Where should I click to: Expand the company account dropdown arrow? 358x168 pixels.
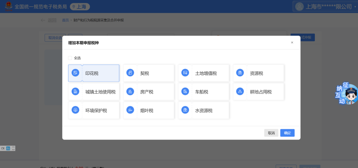coord(355,7)
